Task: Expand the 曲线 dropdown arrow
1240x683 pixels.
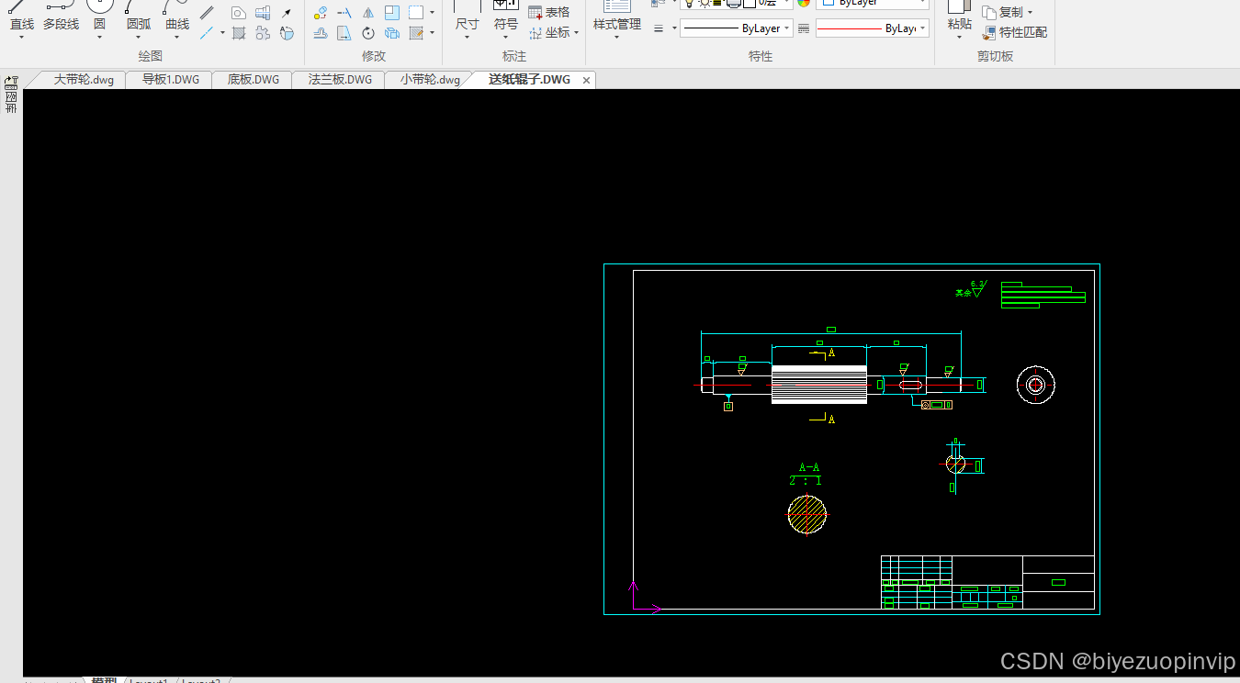Action: pyautogui.click(x=177, y=38)
